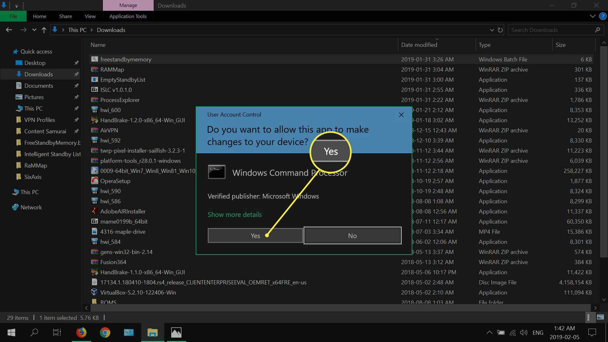Open the Share ribbon tab
The width and height of the screenshot is (608, 342).
click(66, 16)
